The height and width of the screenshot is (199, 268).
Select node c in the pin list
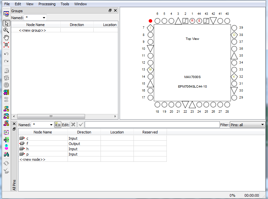27,138
